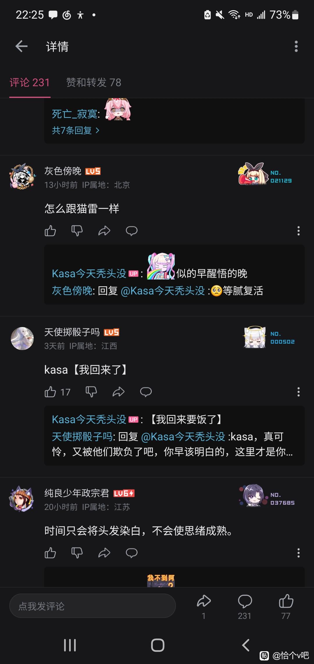Dislike 灰色傍晚's comment with thumbs-down
Screen dimensions: 314x664
(x=77, y=231)
